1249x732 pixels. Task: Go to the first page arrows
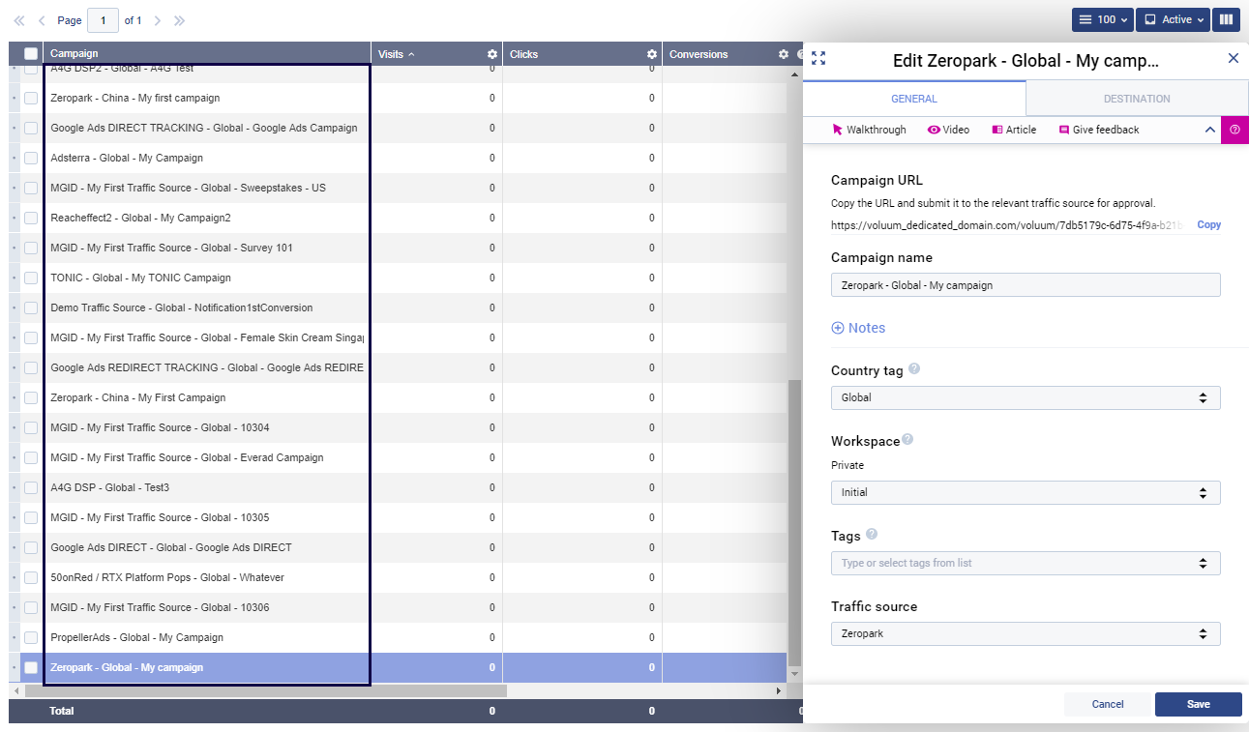(x=18, y=20)
